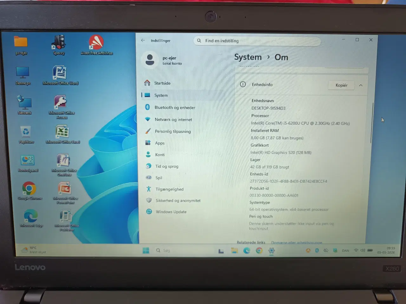This screenshot has width=406, height=304.
Task: Launch Microsoft Office PowerPoint shortcut
Action: pyautogui.click(x=65, y=193)
